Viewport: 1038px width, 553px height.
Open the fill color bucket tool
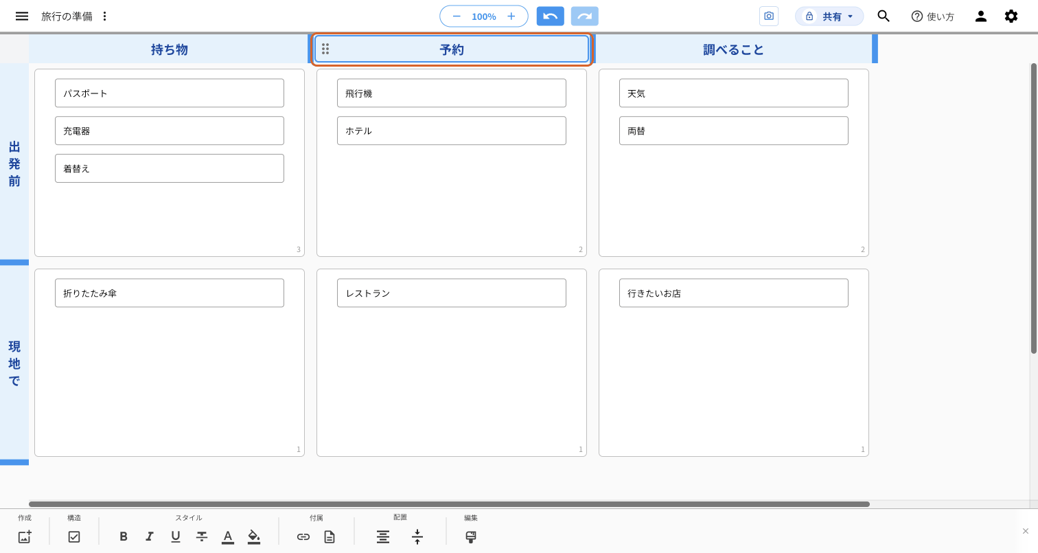[x=254, y=537]
